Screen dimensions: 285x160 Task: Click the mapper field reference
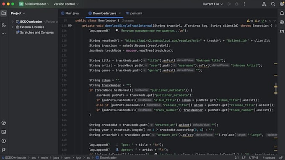131,50
